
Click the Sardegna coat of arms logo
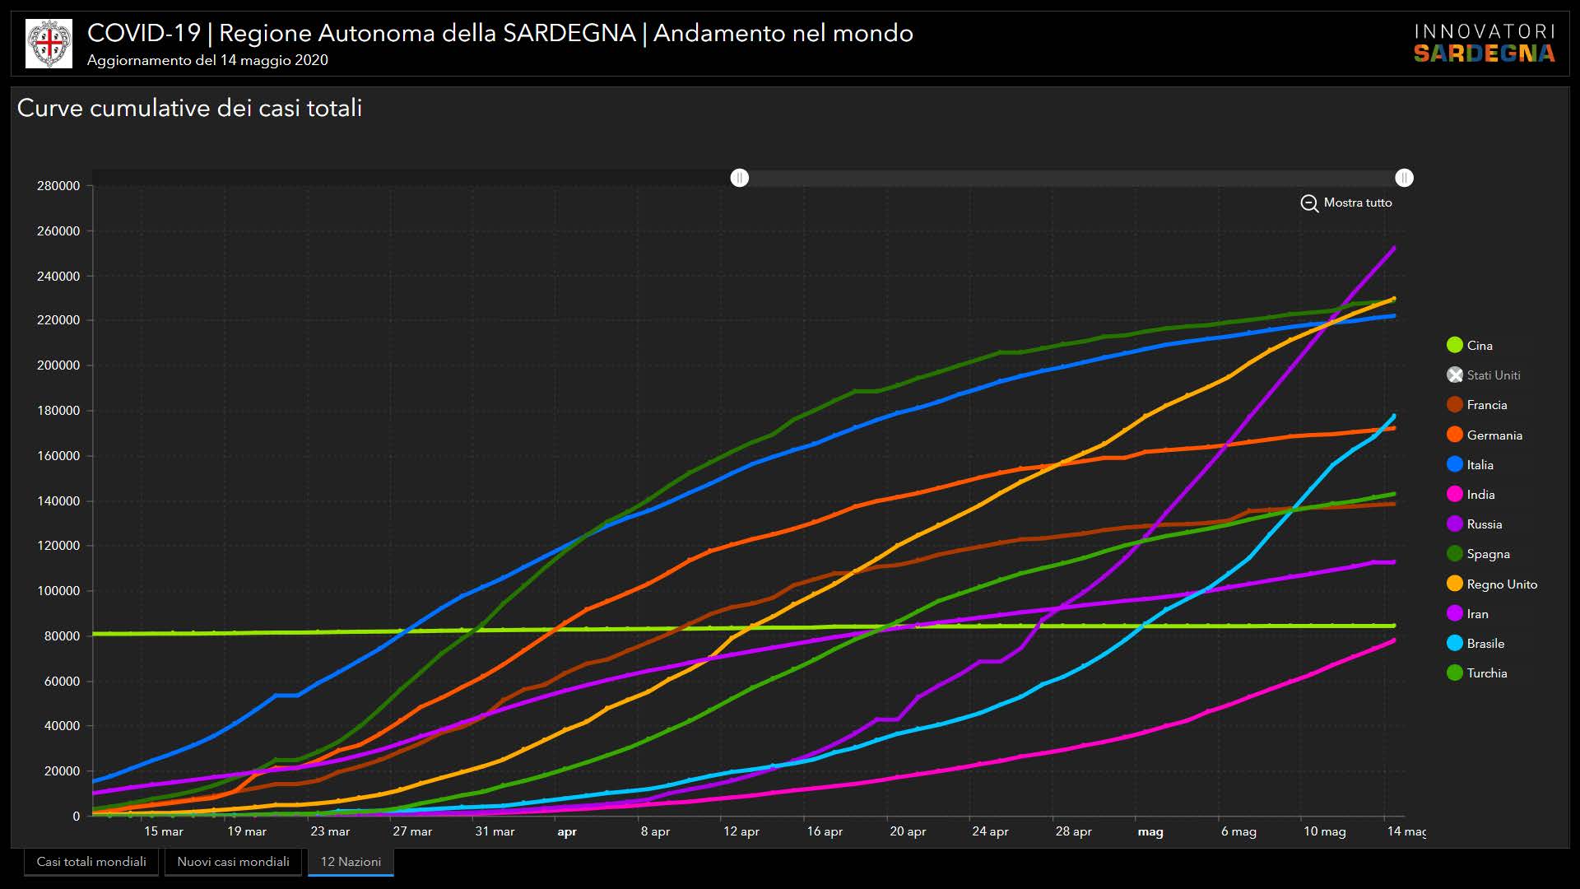coord(49,44)
